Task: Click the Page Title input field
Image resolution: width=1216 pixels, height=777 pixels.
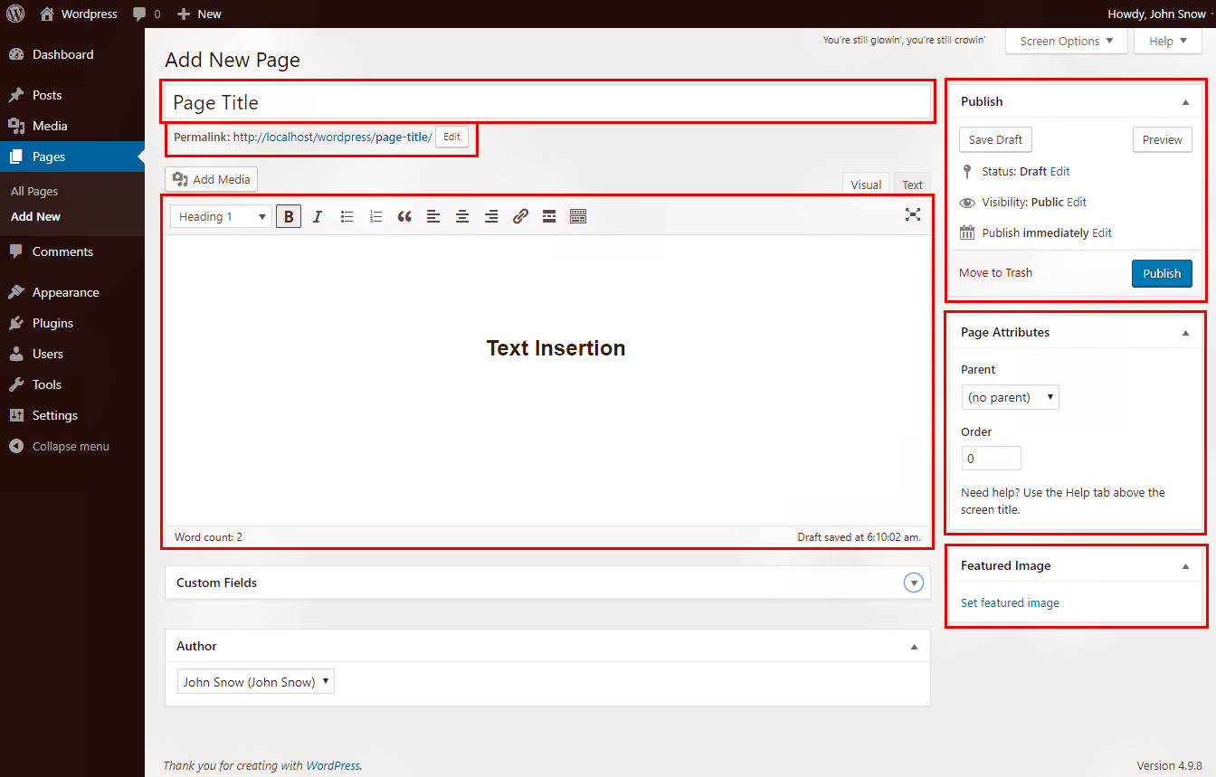Action: pyautogui.click(x=547, y=103)
